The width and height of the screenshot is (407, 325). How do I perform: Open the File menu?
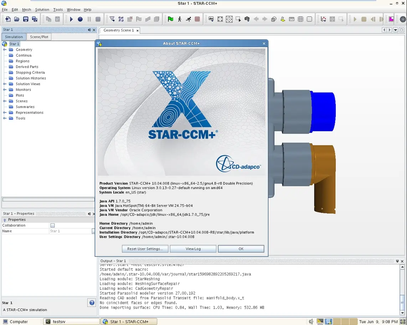pyautogui.click(x=5, y=10)
